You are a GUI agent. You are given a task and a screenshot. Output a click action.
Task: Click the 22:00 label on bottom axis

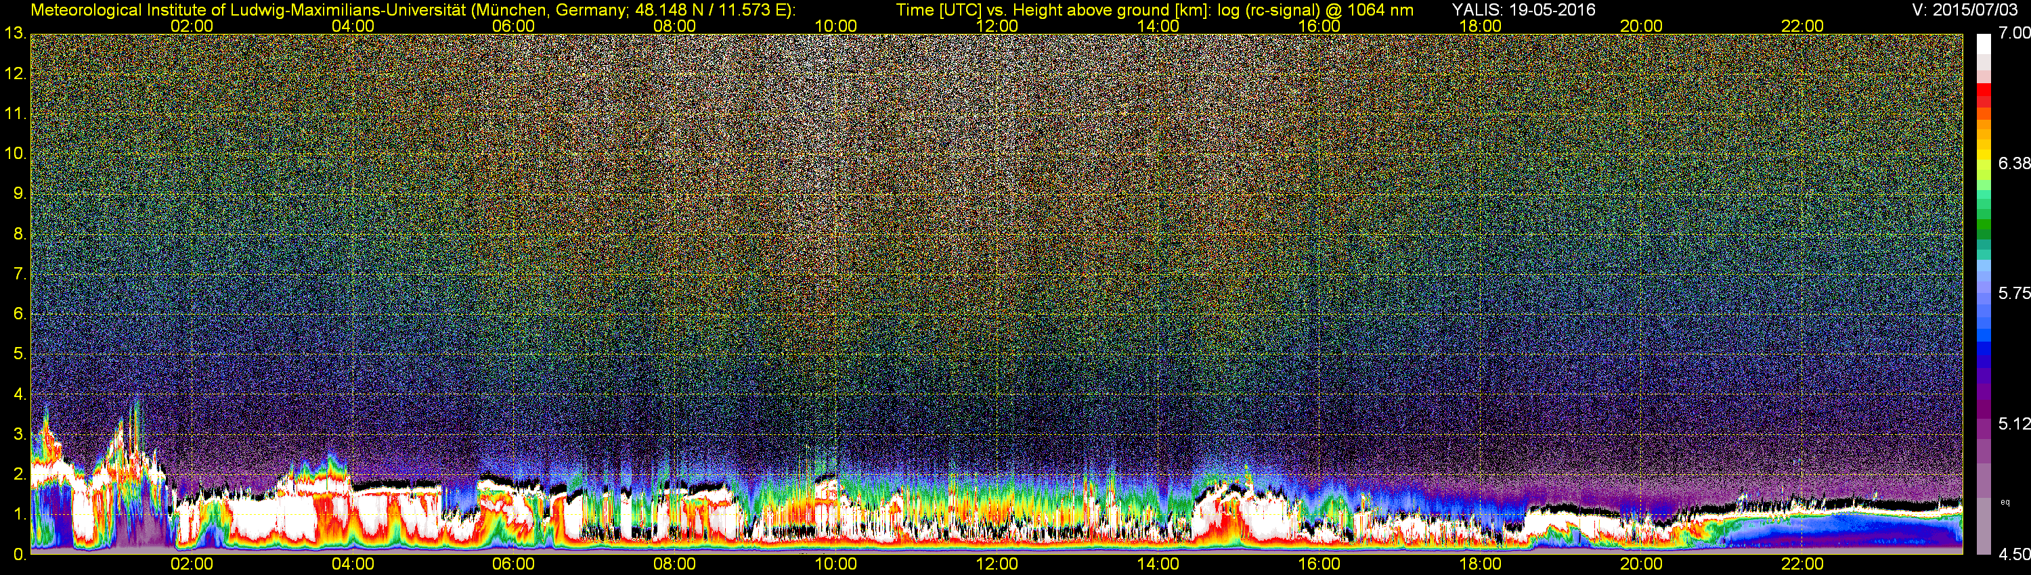point(1802,564)
